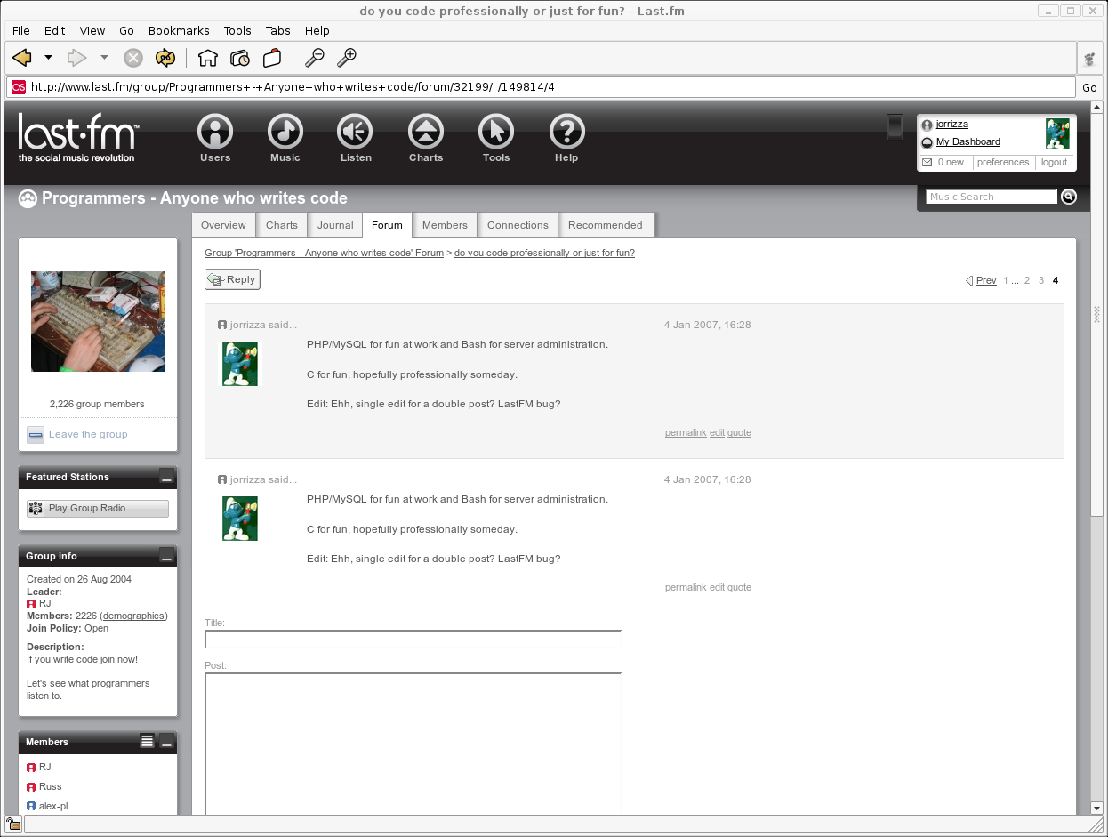Open leader RJ's profile in Group info

[x=45, y=603]
